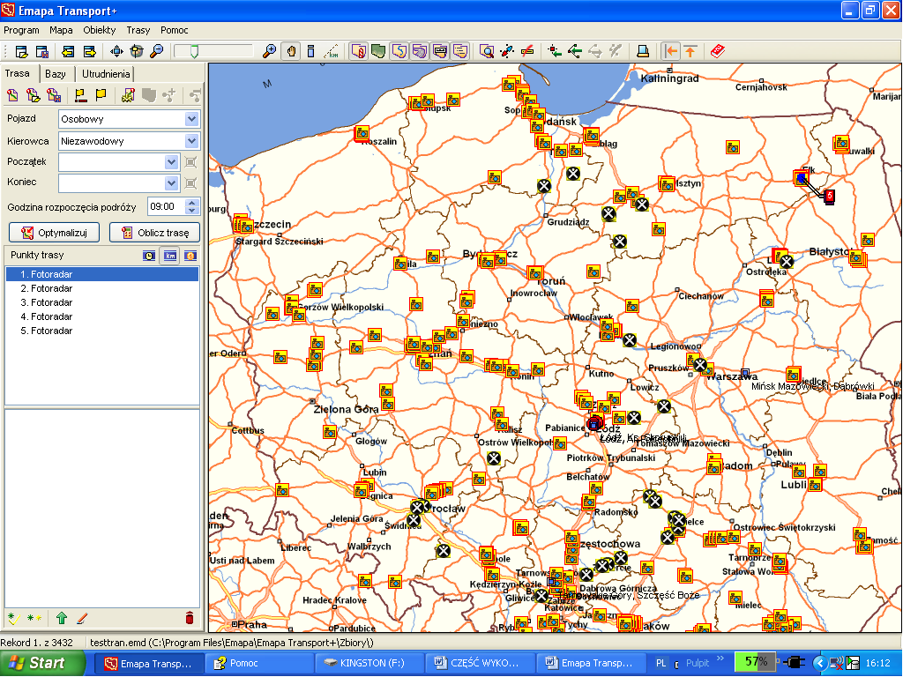Click the green up arrow below route list

[62, 618]
